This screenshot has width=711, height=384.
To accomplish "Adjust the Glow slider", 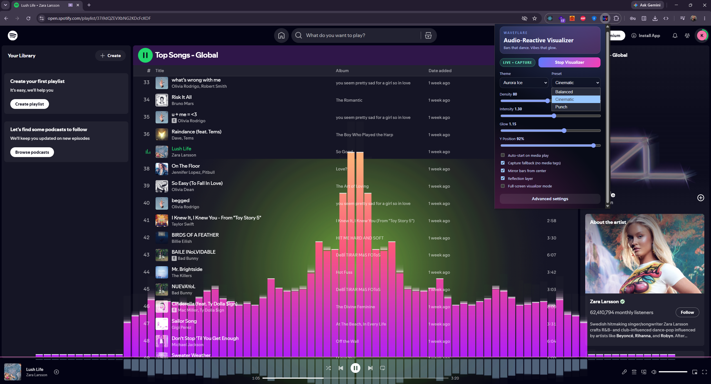I will coord(550,131).
